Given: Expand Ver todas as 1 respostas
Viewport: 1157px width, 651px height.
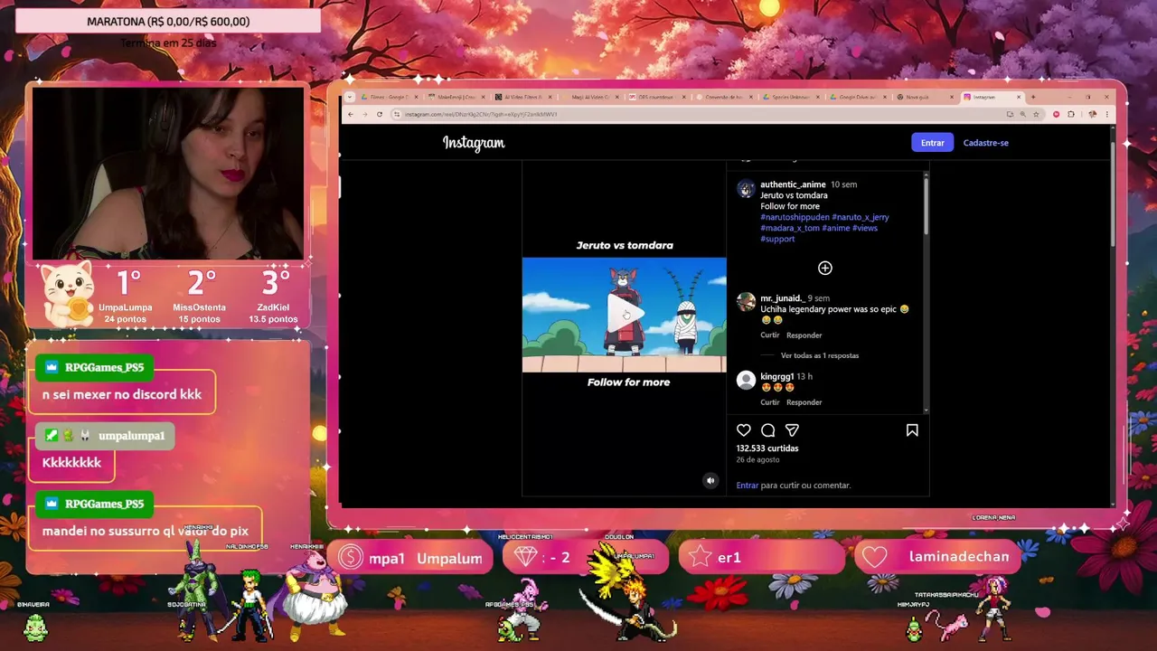Looking at the screenshot, I should 820,355.
